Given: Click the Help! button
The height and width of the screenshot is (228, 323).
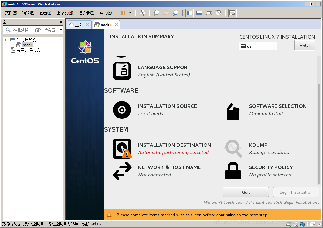Looking at the screenshot, I should point(305,46).
